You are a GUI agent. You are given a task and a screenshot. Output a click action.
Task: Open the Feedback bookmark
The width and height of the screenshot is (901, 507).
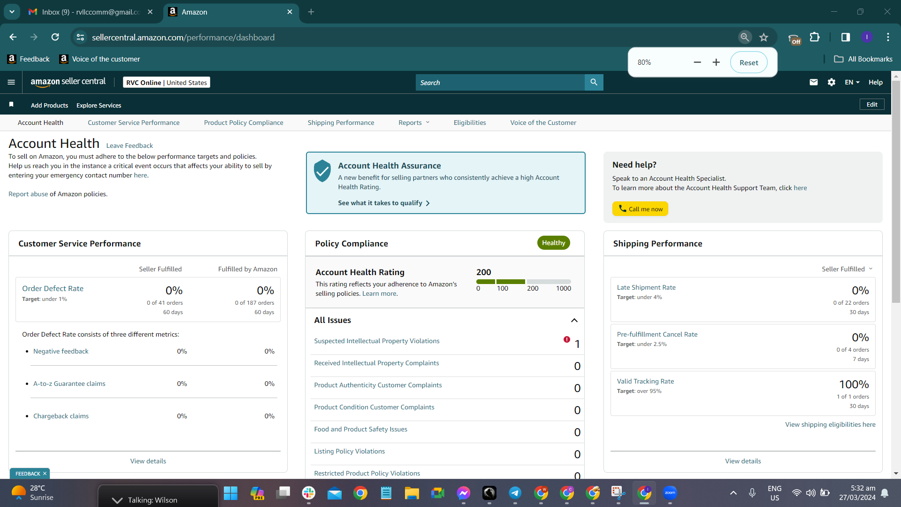click(29, 59)
